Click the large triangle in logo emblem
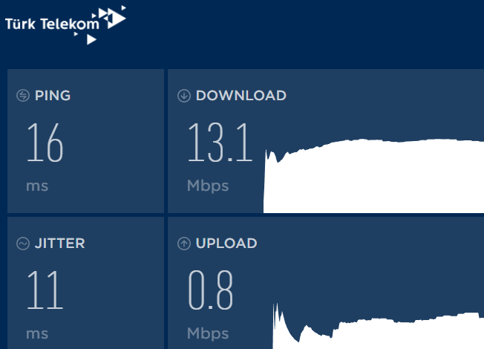This screenshot has width=484, height=349. (x=117, y=19)
